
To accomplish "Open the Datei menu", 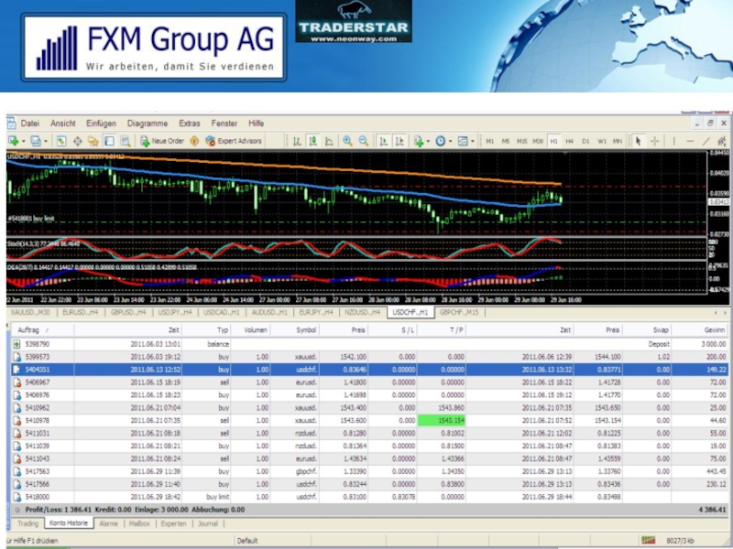I will click(x=30, y=124).
